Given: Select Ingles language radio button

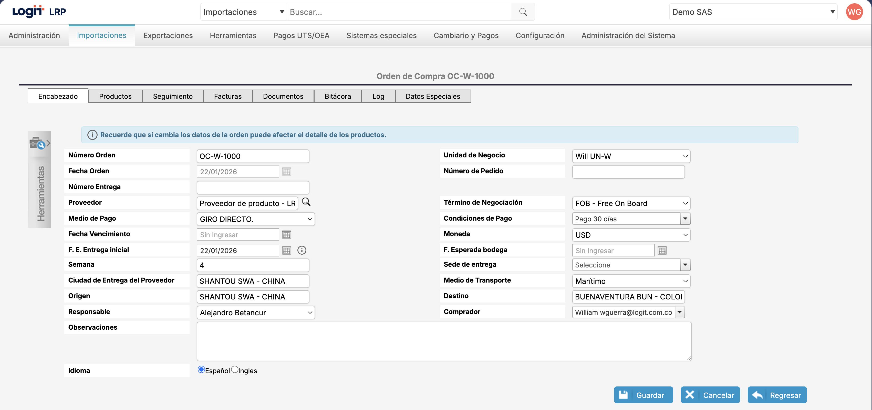Looking at the screenshot, I should point(235,370).
